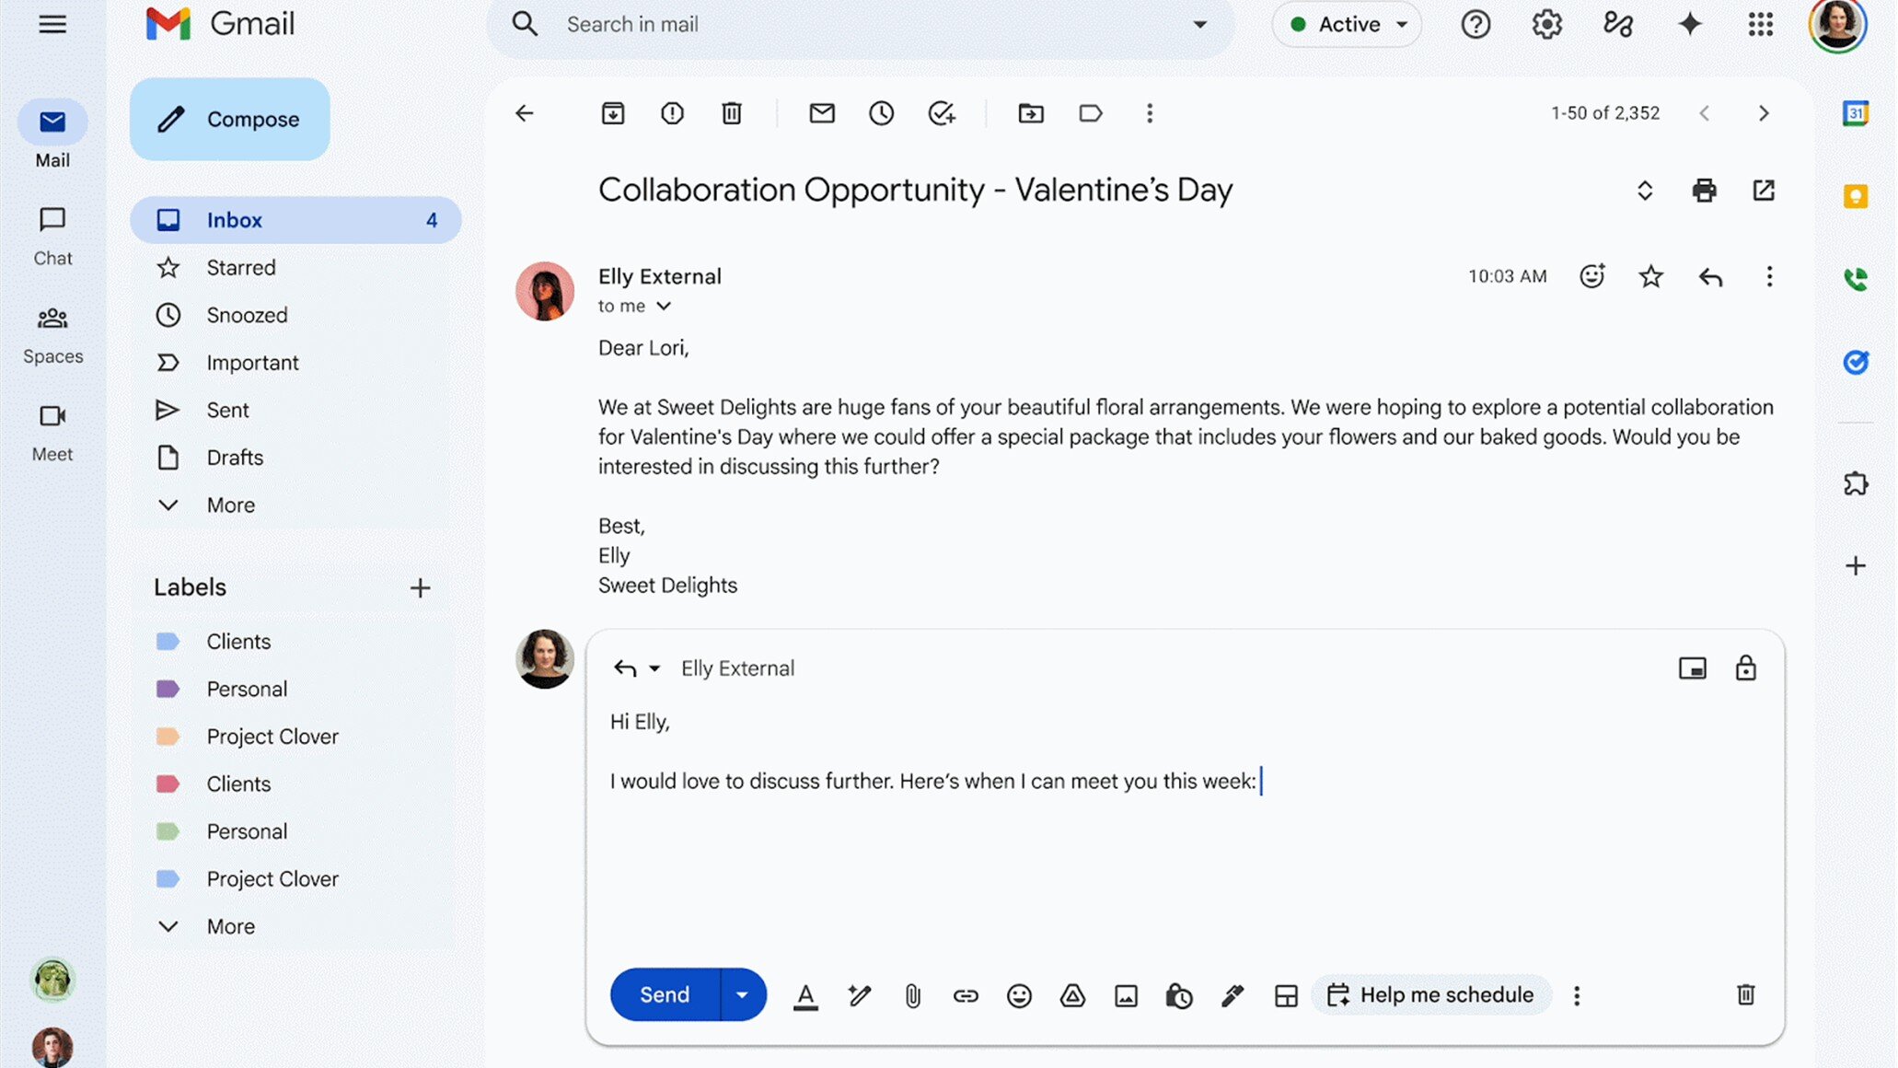
Task: Insert files using Google Drive icon
Action: tap(1072, 995)
